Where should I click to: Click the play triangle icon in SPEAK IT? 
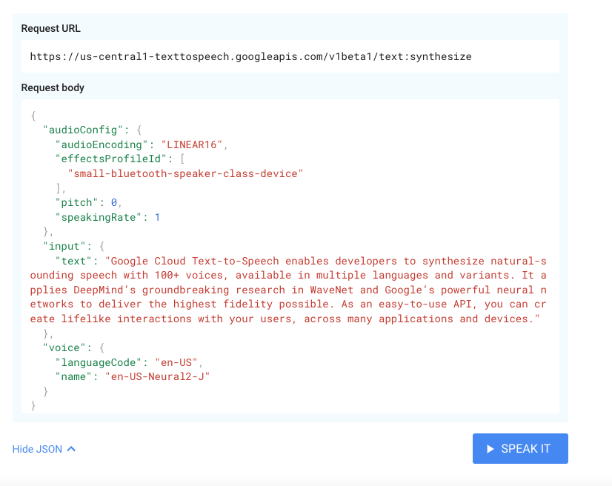coord(490,449)
